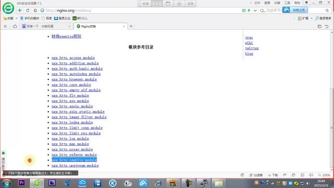The height and width of the screenshot is (188, 334).
Task: Open the 收藏 favorites star in bookmarks bar
Action: pyautogui.click(x=8, y=18)
